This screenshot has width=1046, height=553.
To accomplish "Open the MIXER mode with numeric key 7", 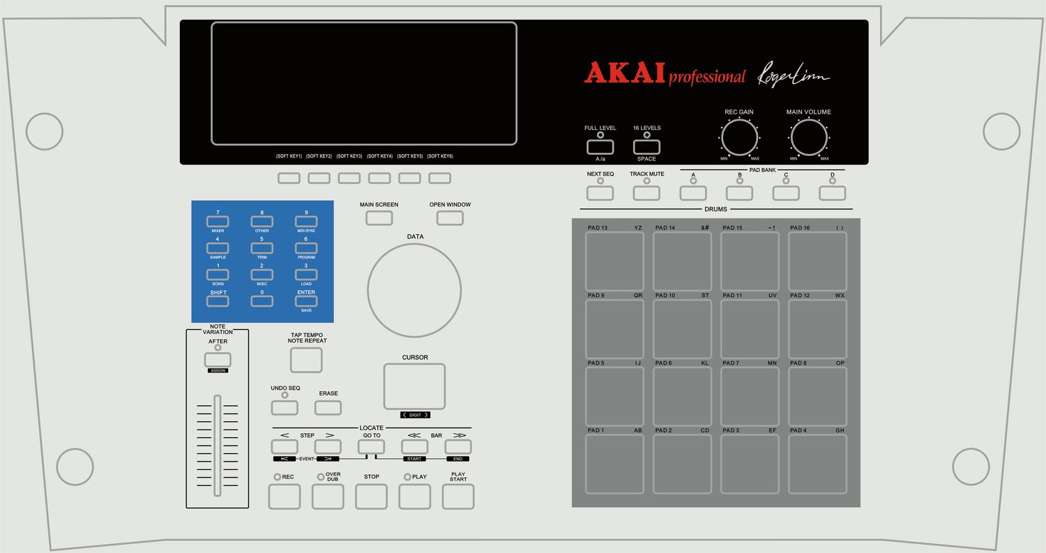I will pyautogui.click(x=217, y=221).
